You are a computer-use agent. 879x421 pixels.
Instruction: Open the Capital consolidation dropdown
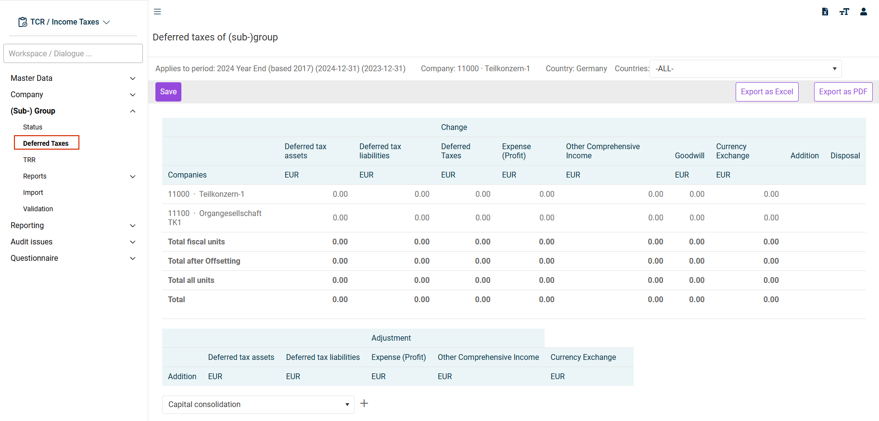point(258,405)
